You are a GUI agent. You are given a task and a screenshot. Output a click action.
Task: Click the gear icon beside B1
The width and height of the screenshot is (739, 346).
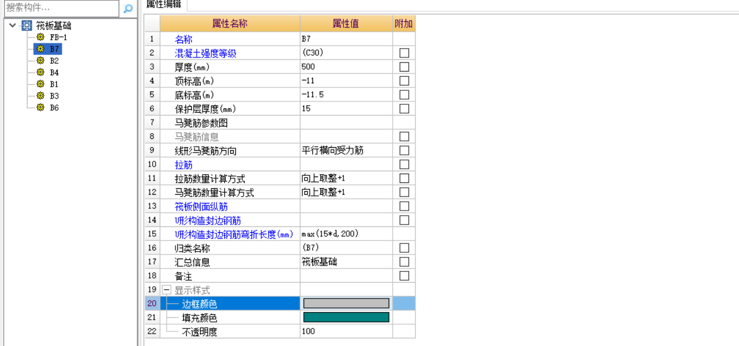coord(40,84)
